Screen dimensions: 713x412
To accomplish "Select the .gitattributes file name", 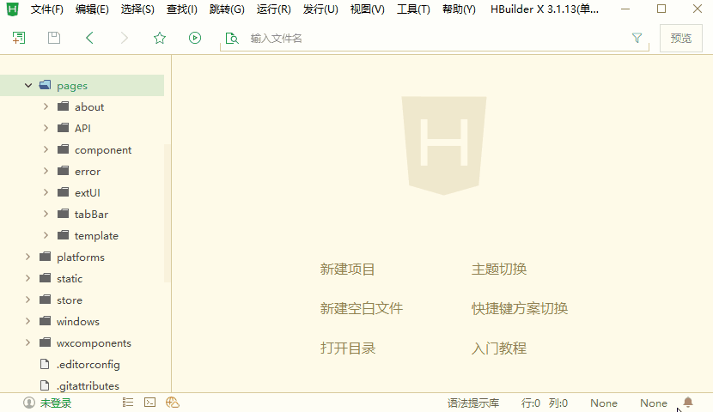I will (88, 385).
